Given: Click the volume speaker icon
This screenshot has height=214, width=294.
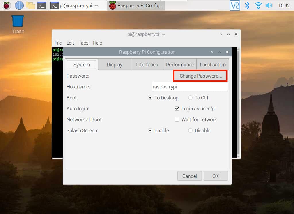Looking at the screenshot, I should [269, 5].
